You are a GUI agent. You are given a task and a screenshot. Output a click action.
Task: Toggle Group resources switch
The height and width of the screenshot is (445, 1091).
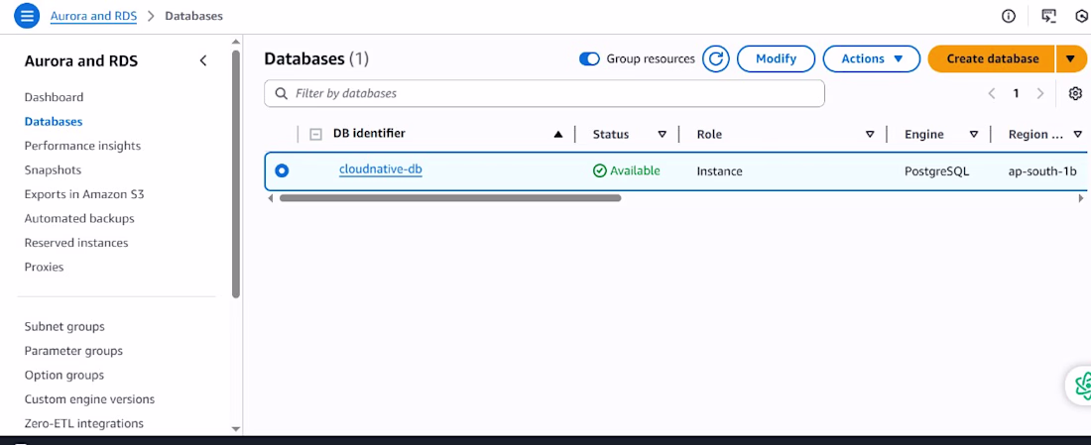click(x=588, y=59)
